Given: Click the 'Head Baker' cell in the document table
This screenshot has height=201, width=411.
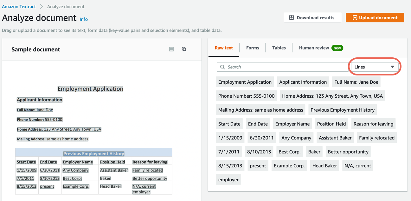Looking at the screenshot, I should [x=111, y=186].
